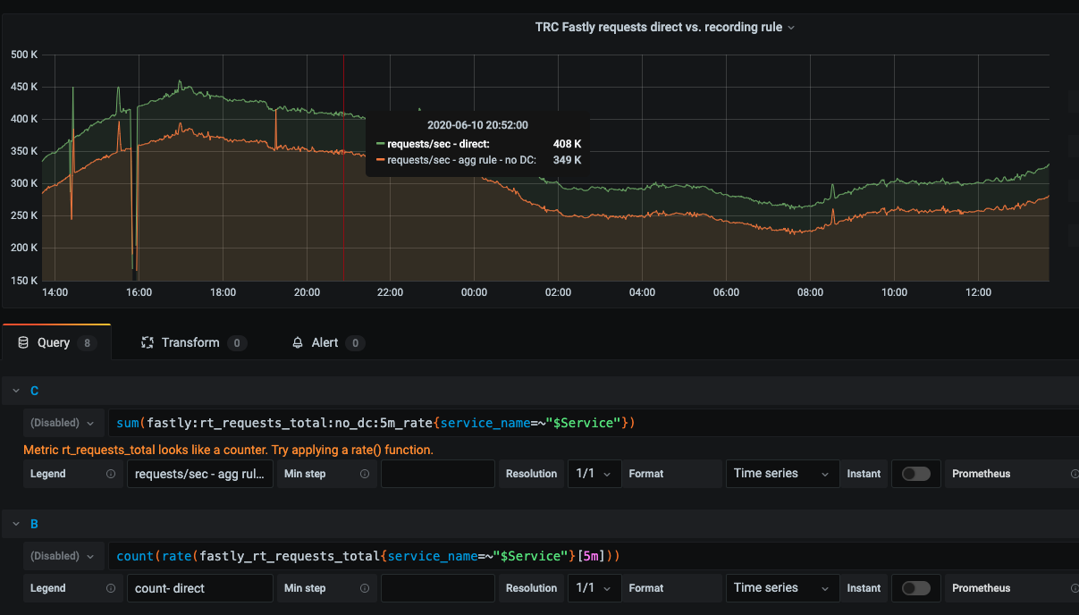Switch to the Alert tab
This screenshot has height=615, width=1079.
coord(328,342)
